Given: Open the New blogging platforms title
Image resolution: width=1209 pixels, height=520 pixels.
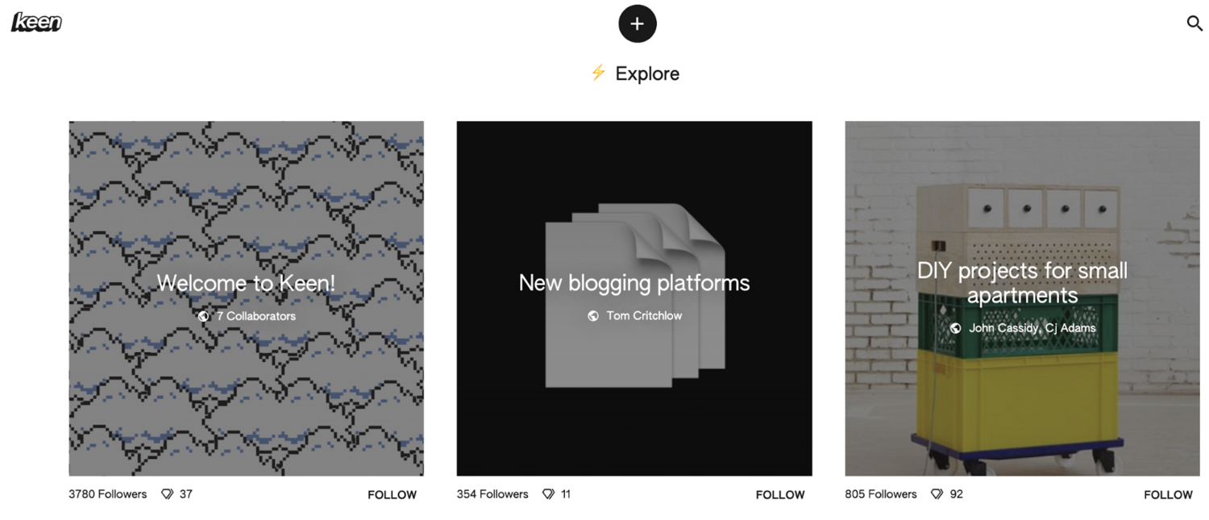Looking at the screenshot, I should pyautogui.click(x=634, y=283).
